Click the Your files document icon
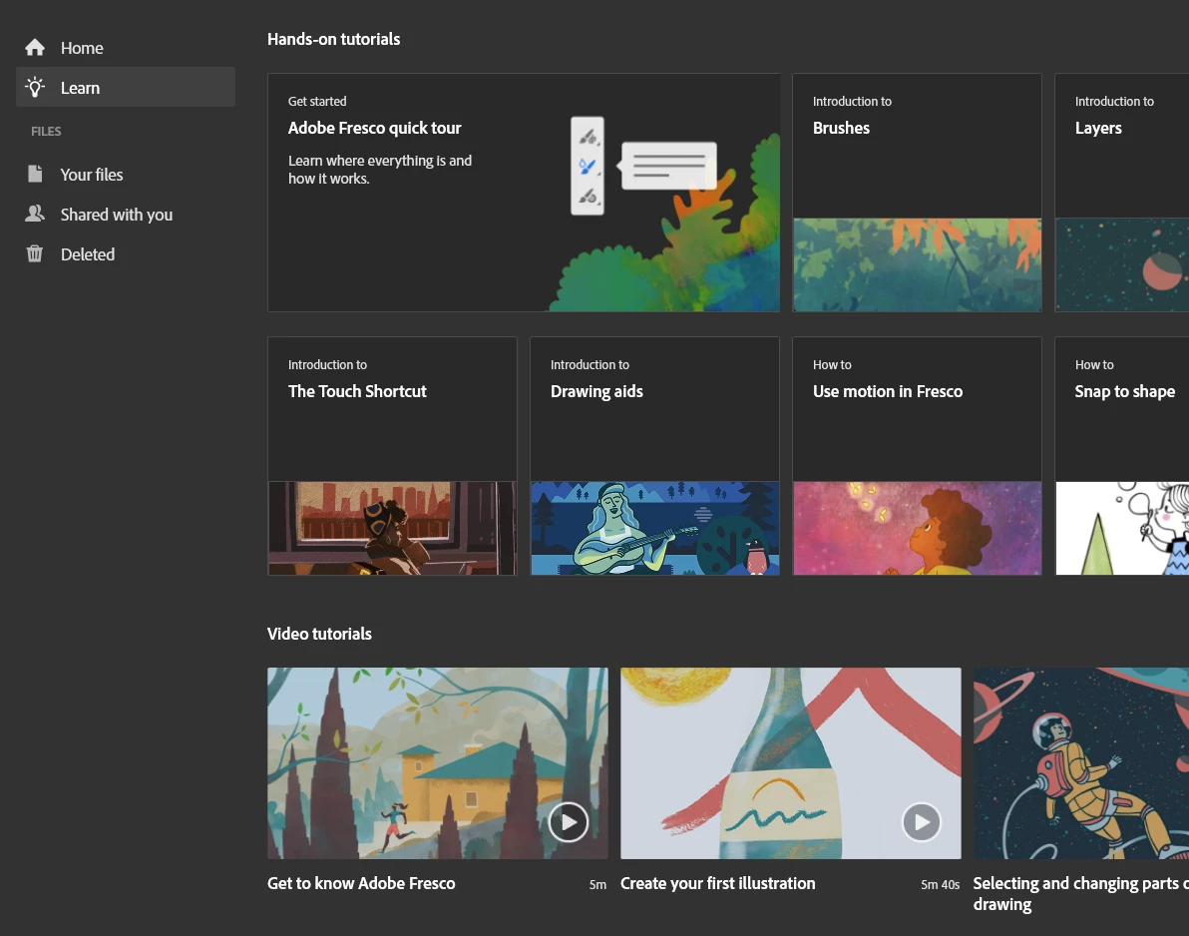 pyautogui.click(x=35, y=174)
